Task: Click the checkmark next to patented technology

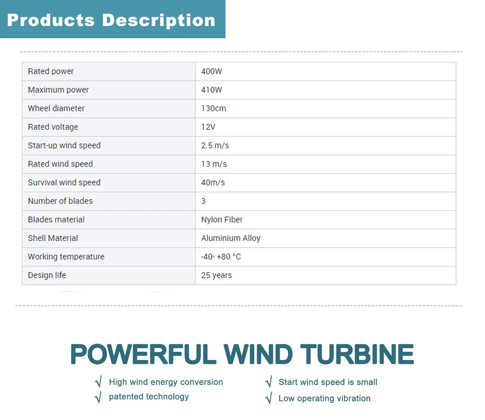Action: [98, 397]
